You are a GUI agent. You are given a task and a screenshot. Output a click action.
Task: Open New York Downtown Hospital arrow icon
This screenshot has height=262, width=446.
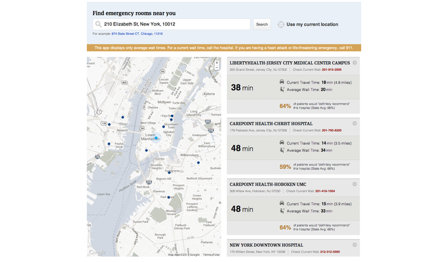tap(355, 245)
